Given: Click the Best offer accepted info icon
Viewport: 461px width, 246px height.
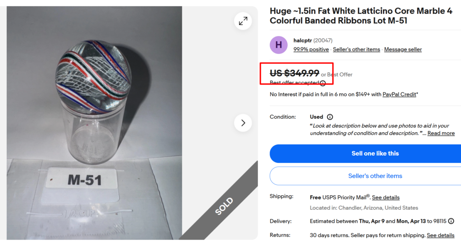Looking at the screenshot, I should pyautogui.click(x=323, y=83).
